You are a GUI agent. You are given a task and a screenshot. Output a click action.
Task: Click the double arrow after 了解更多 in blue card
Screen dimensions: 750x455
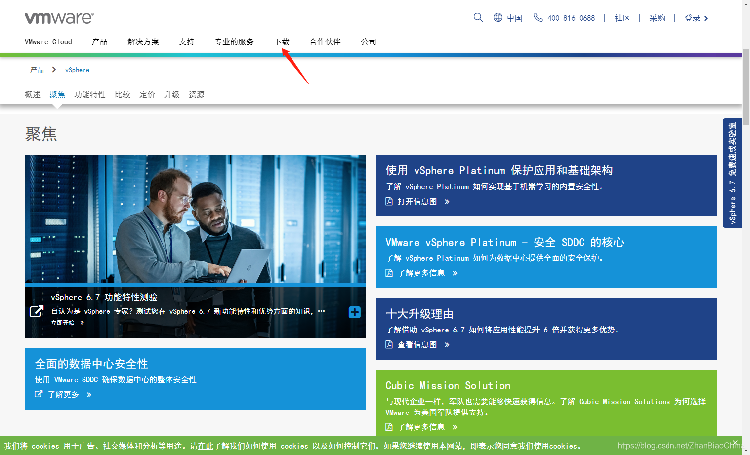point(89,395)
